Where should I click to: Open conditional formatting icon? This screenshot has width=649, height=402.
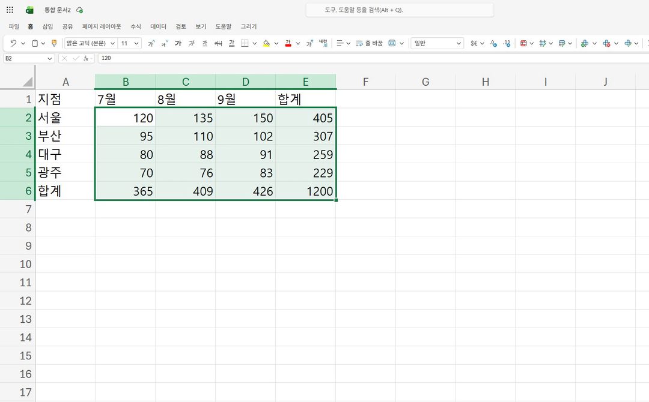pos(523,43)
